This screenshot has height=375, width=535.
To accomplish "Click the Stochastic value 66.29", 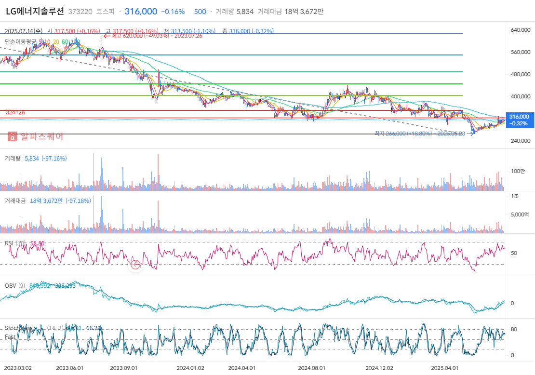I will (94, 328).
